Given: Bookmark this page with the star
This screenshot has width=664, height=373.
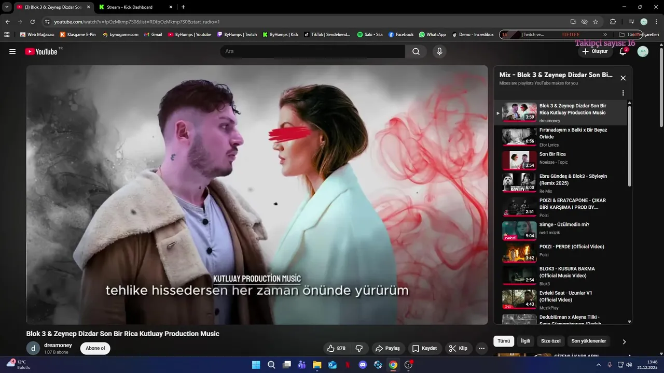Looking at the screenshot, I should click(596, 22).
